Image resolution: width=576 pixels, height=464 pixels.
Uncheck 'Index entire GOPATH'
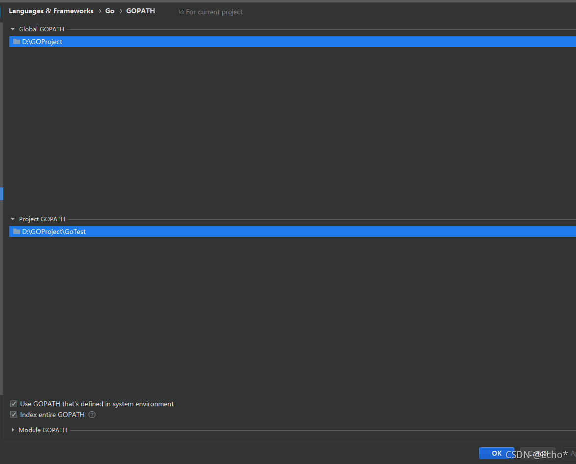pyautogui.click(x=14, y=414)
